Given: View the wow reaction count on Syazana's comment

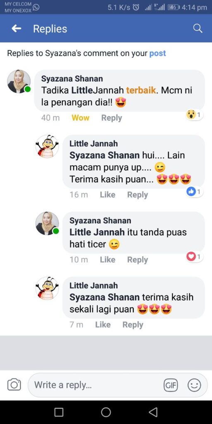Looking at the screenshot, I should (x=194, y=115).
